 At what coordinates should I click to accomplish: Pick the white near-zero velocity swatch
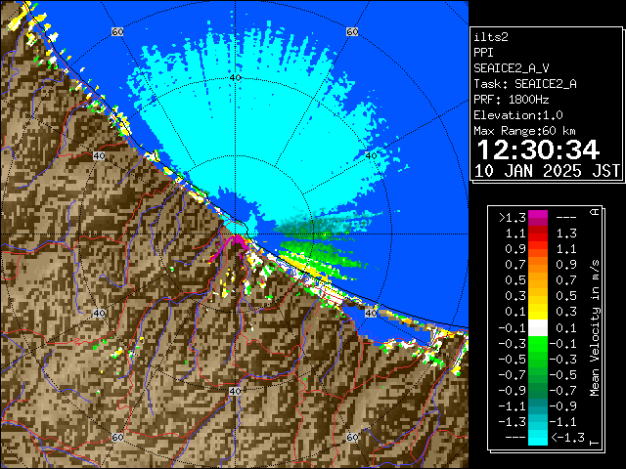pyautogui.click(x=538, y=328)
